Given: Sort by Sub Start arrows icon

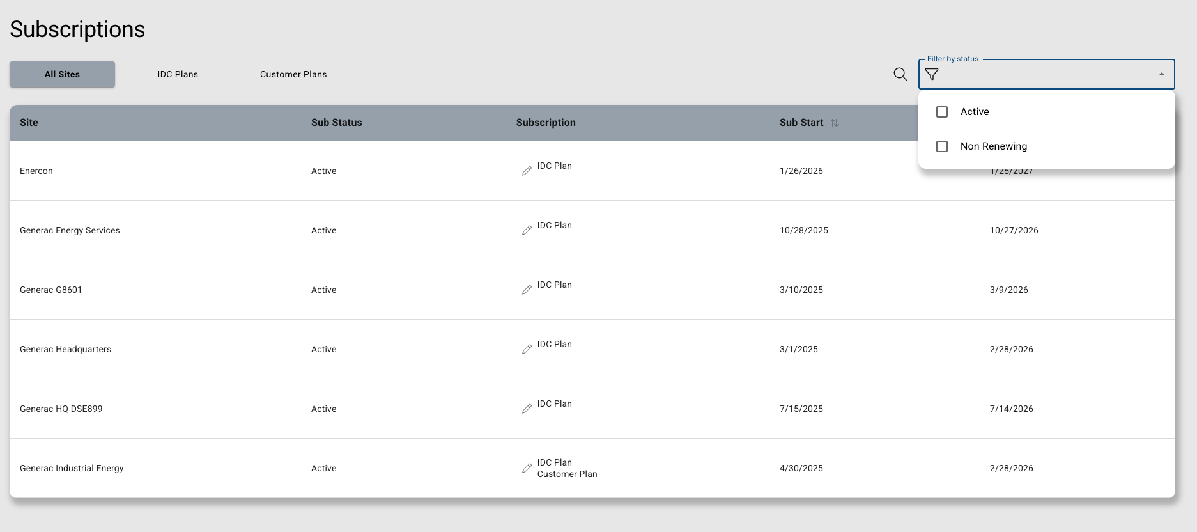Looking at the screenshot, I should pyautogui.click(x=835, y=123).
